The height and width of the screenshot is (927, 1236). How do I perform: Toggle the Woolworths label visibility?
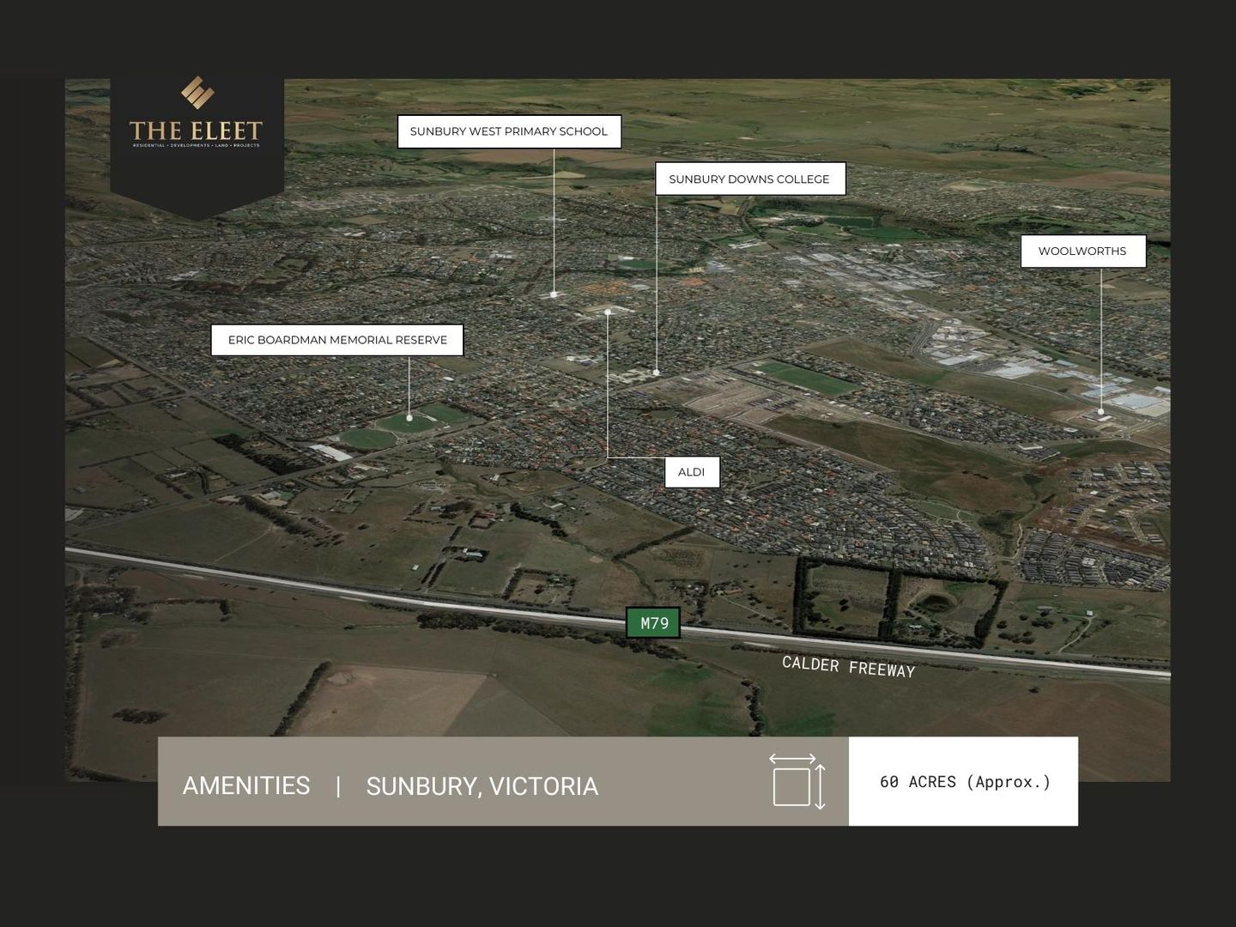pyautogui.click(x=1082, y=251)
